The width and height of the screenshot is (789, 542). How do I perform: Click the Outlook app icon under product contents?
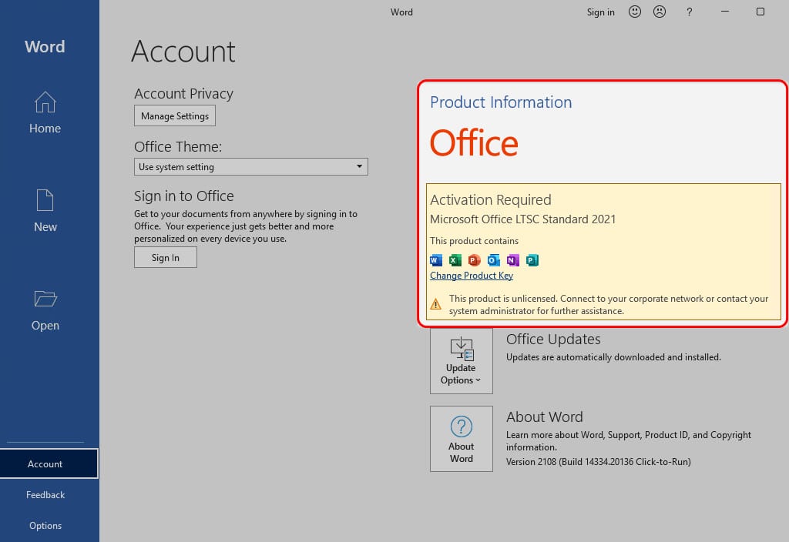[494, 260]
